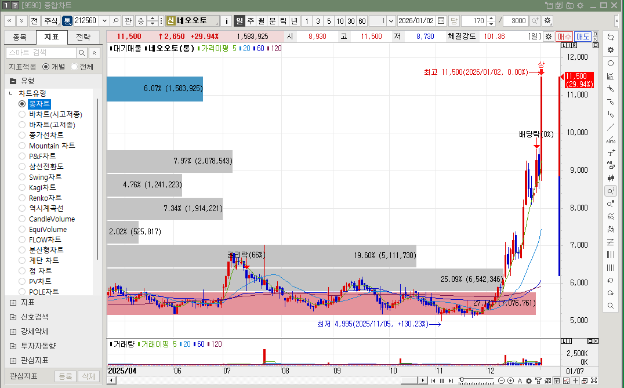
Task: Click the red 매수 buy button
Action: pos(564,37)
